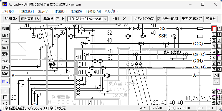The image size is (222, 111).
Task: Click the layer X toggle button
Action: (x=217, y=82)
